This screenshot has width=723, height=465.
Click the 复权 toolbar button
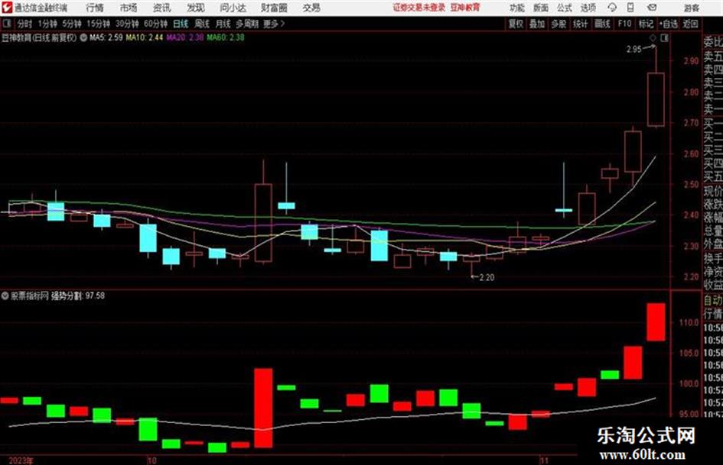pyautogui.click(x=516, y=24)
